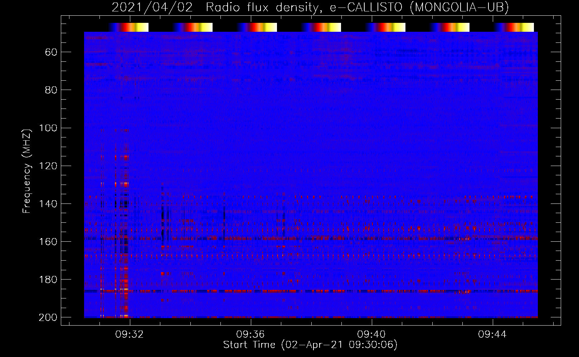The width and height of the screenshot is (579, 357).
Task: Click the 80 frequency tick label
Action: tap(51, 90)
